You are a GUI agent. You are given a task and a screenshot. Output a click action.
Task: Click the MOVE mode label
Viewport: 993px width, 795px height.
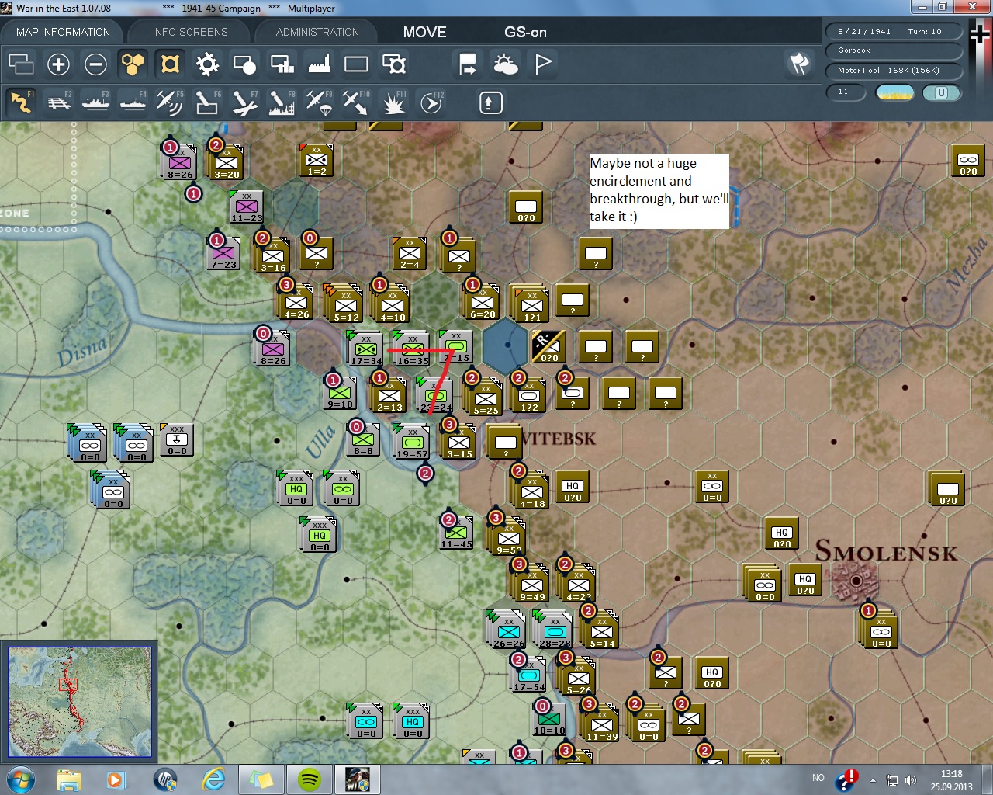tap(424, 32)
